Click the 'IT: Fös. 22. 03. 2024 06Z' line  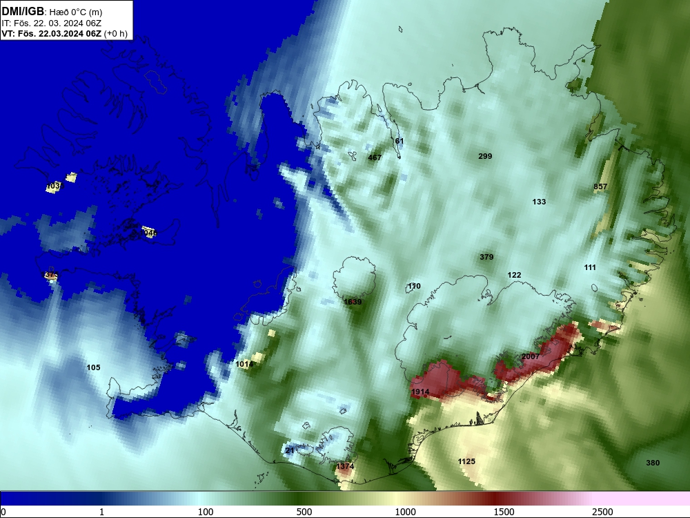(x=52, y=23)
